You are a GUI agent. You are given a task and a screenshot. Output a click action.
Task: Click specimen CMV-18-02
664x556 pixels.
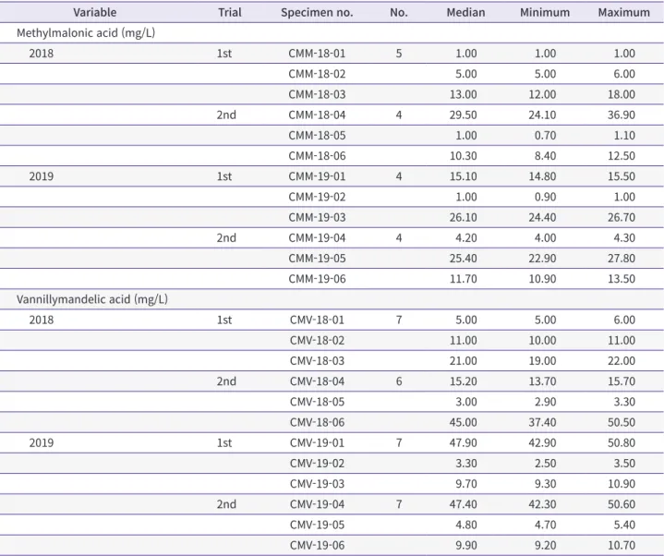coord(317,340)
